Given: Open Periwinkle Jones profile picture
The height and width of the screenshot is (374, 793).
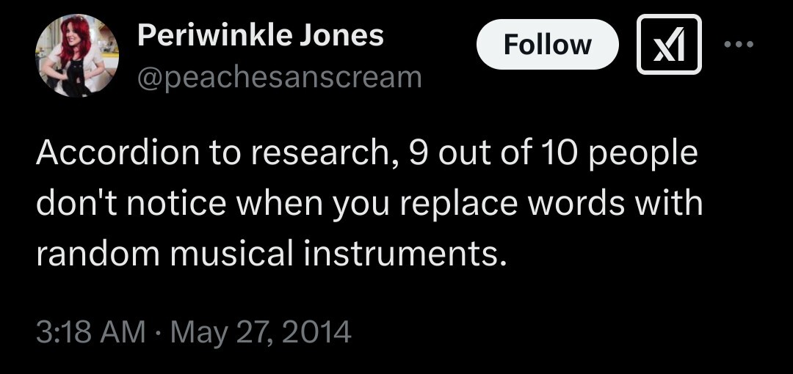Looking at the screenshot, I should (x=77, y=56).
